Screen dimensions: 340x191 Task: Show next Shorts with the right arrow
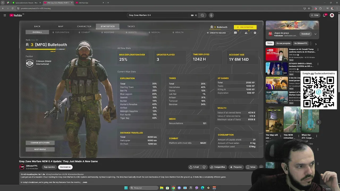coord(318,122)
